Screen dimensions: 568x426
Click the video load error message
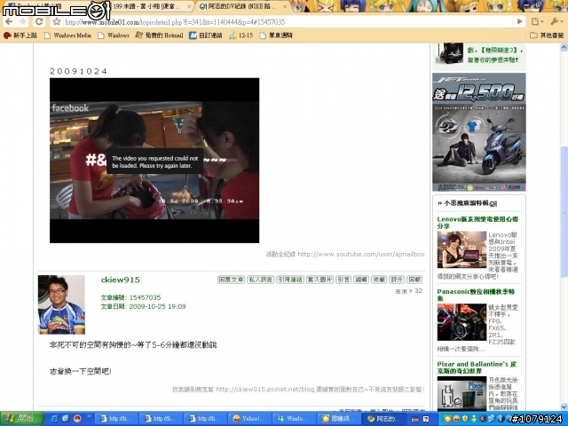[x=155, y=162]
